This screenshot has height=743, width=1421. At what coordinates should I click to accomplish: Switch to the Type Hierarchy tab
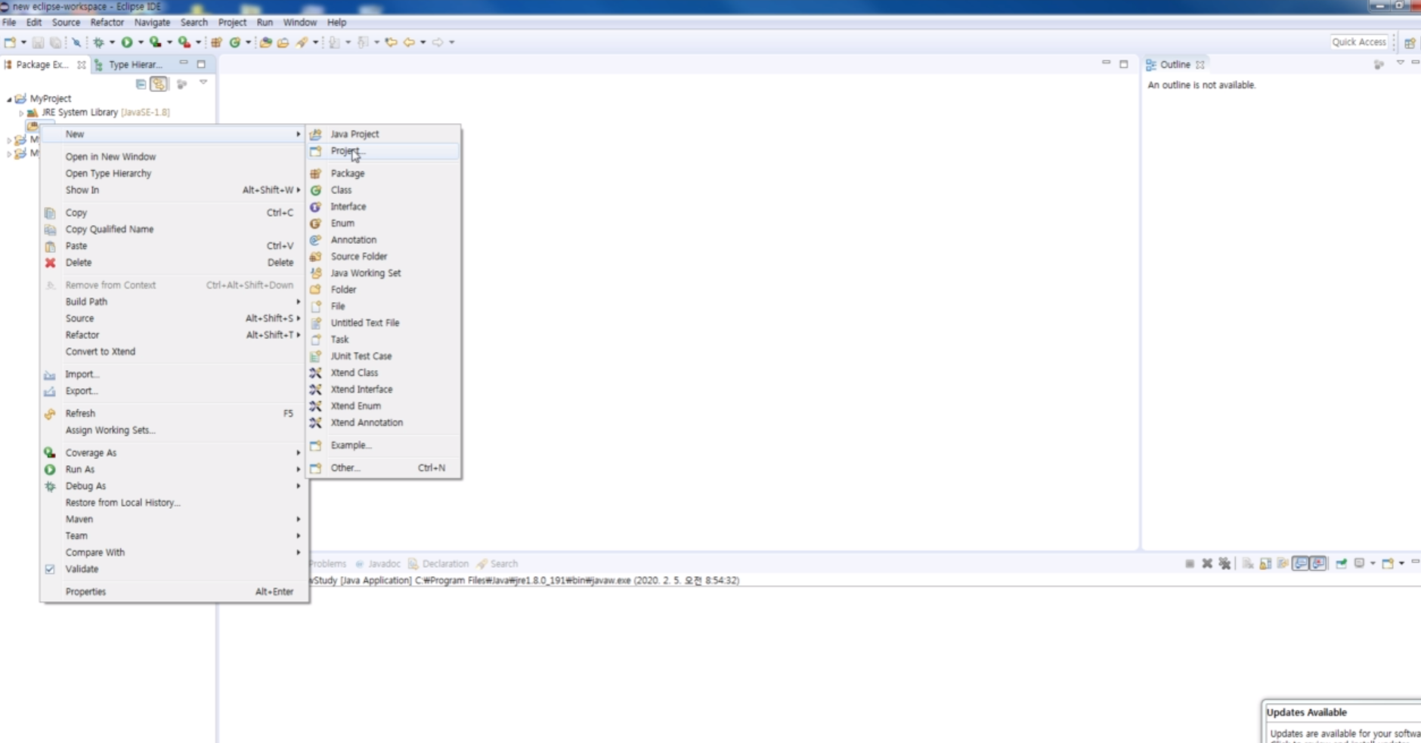(128, 64)
